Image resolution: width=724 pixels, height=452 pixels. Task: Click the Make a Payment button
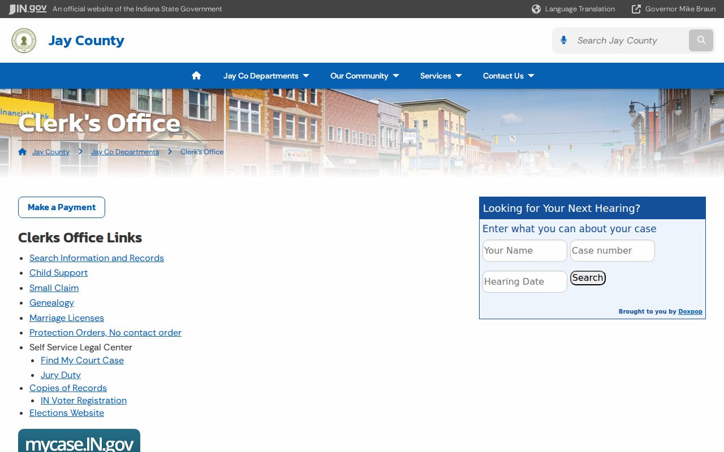[62, 207]
